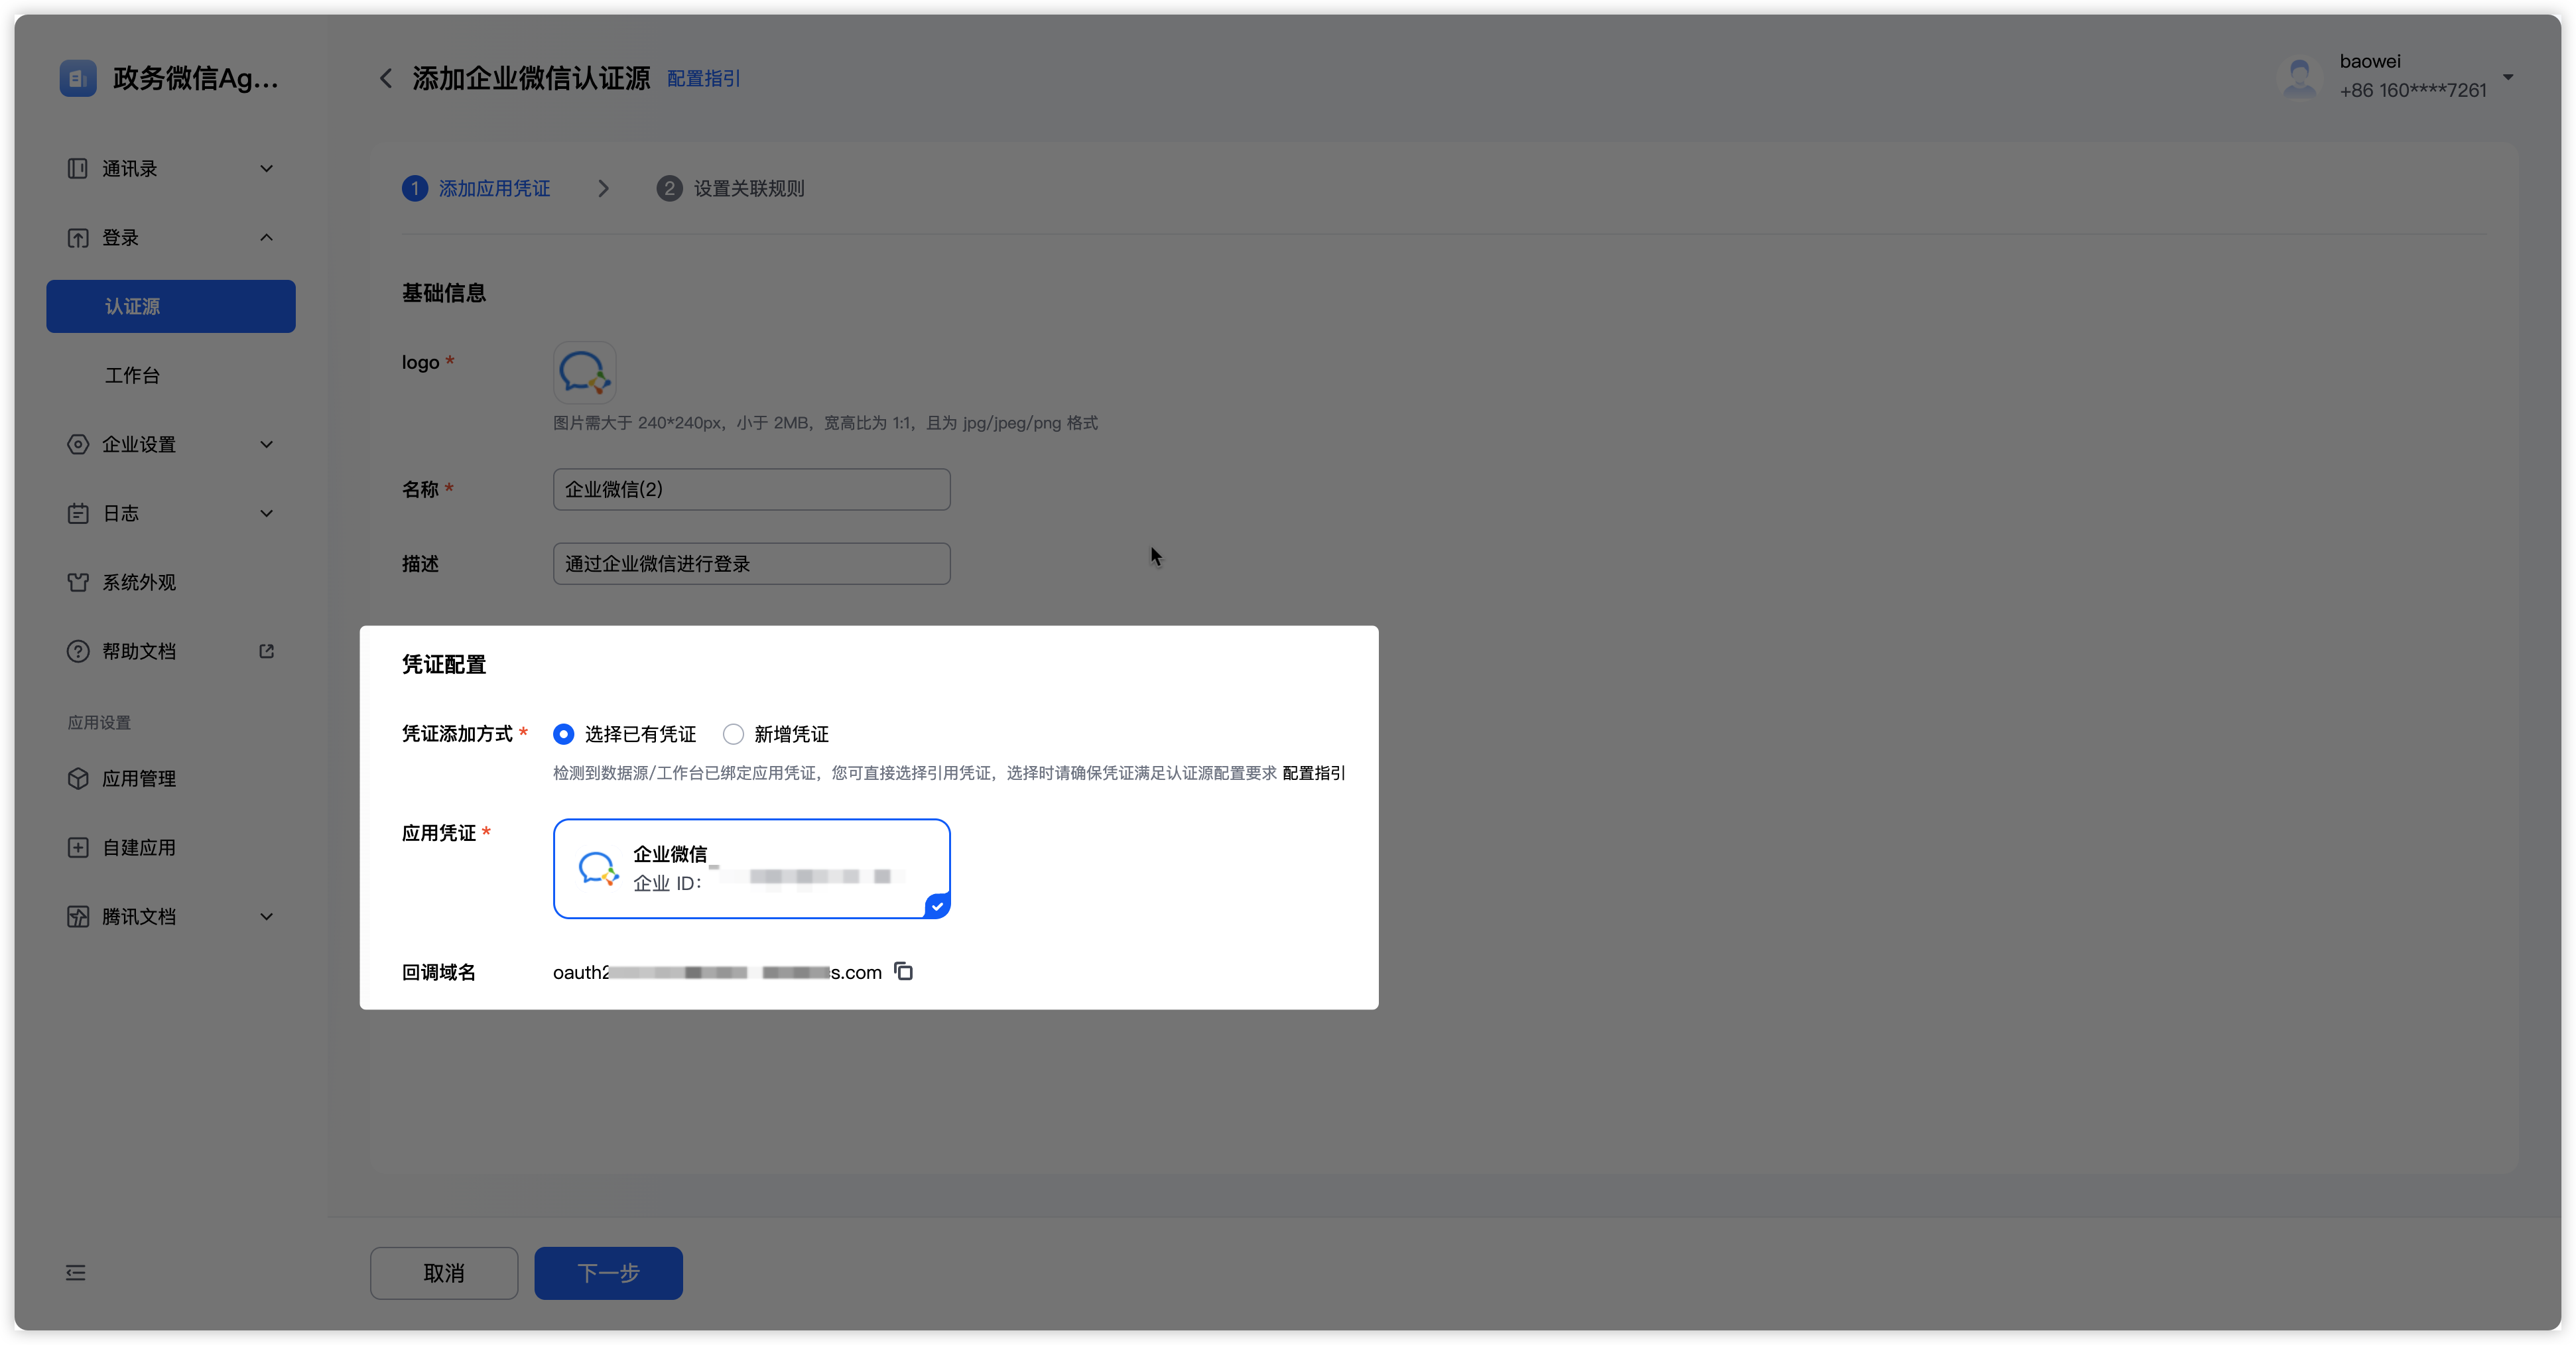Click the 应用管理 cube icon
Image resolution: width=2576 pixels, height=1345 pixels.
tap(78, 778)
